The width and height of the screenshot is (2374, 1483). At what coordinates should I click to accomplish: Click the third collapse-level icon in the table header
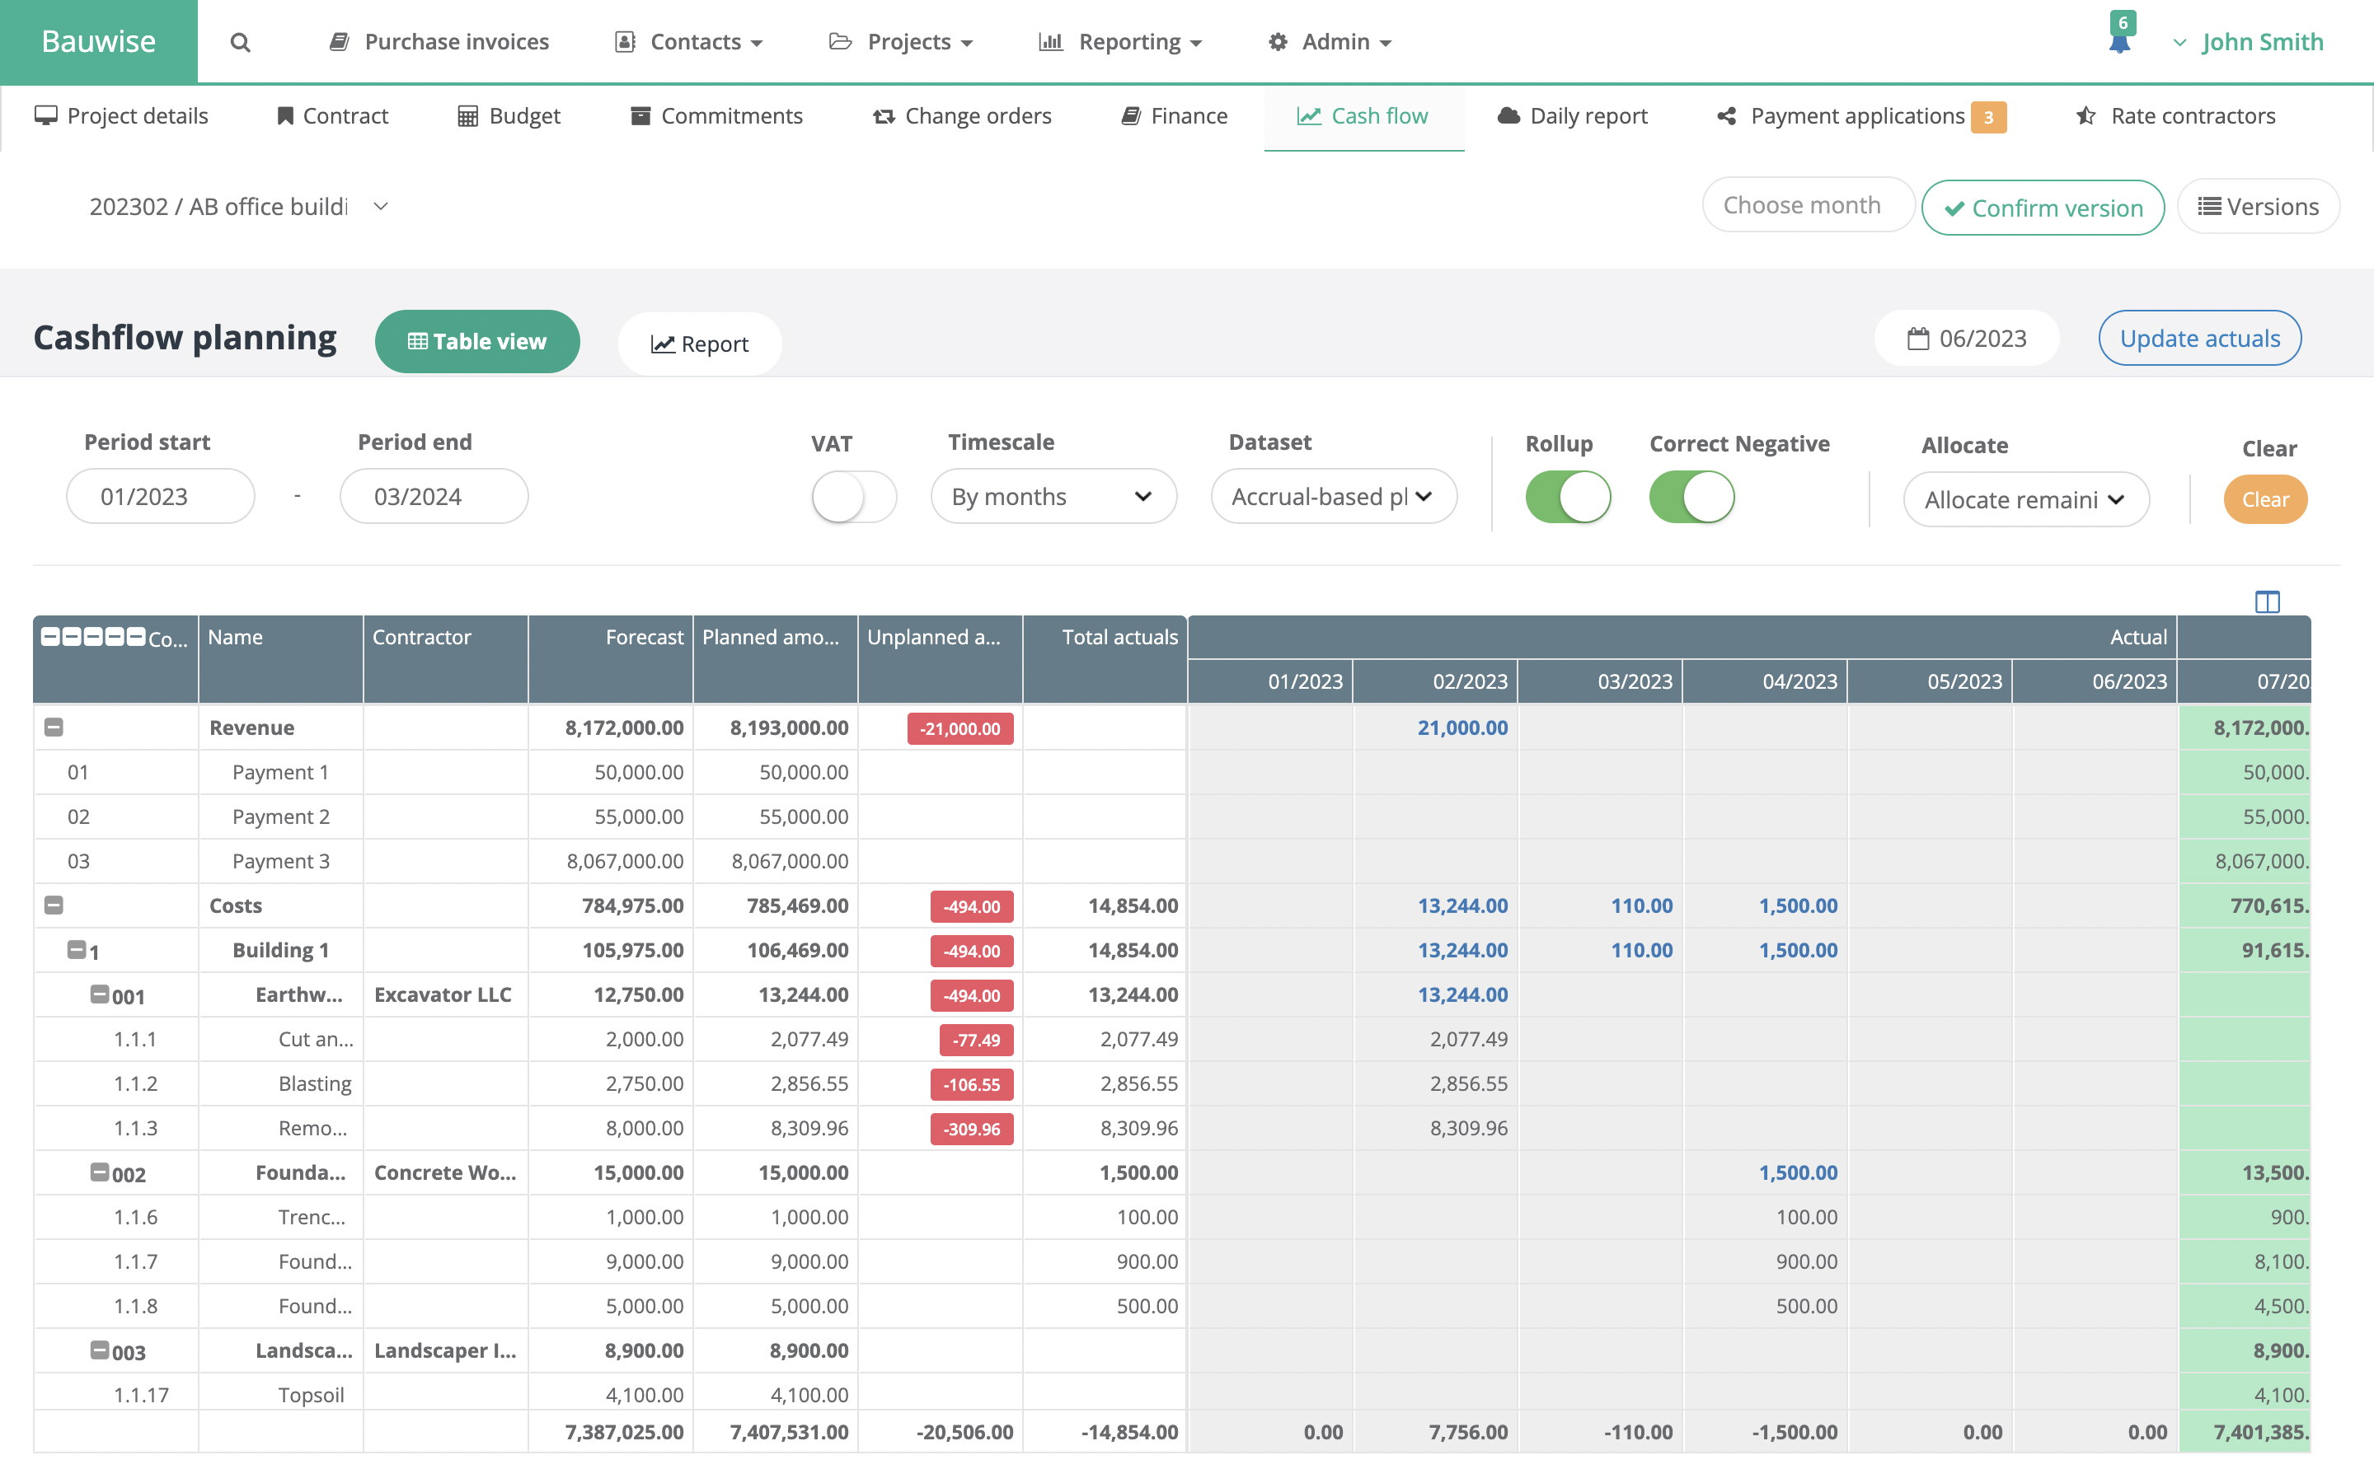(x=93, y=637)
